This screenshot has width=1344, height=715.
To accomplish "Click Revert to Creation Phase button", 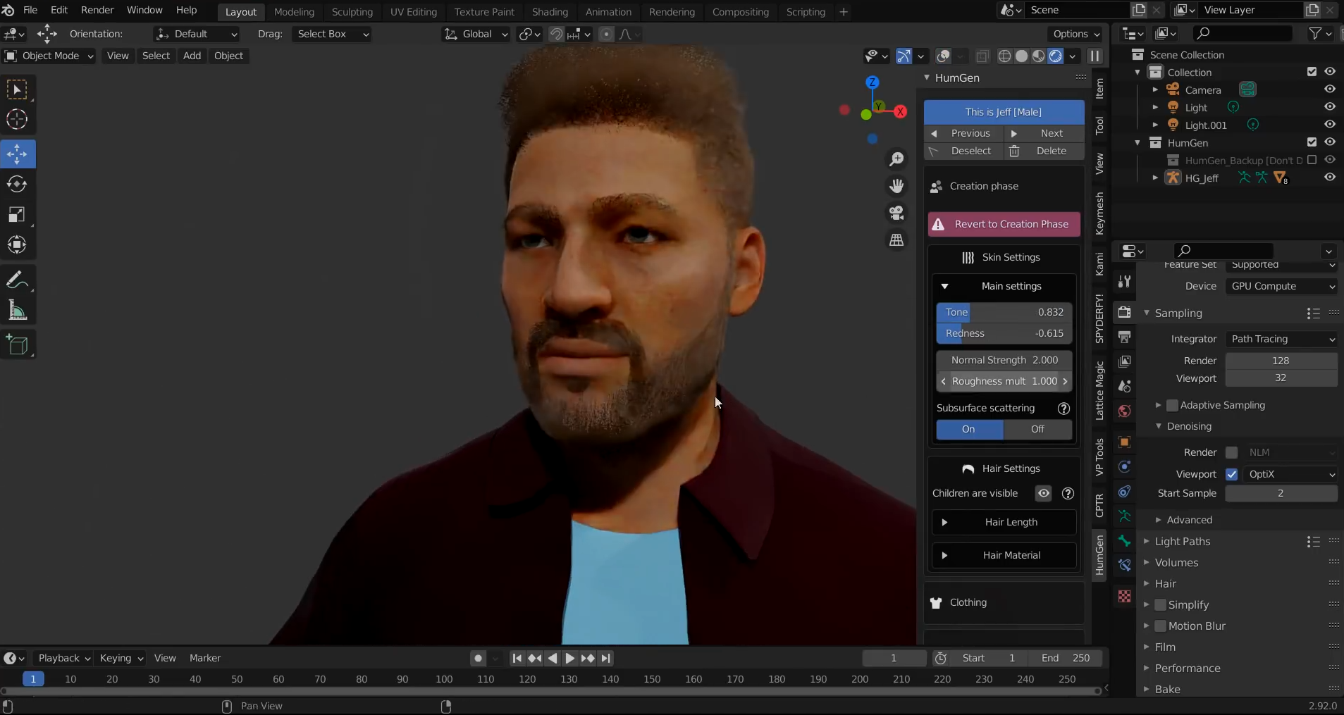I will 1004,224.
